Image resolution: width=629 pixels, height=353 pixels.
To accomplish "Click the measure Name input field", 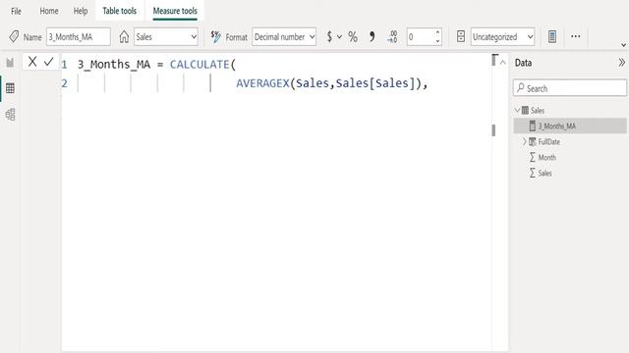I will click(79, 37).
